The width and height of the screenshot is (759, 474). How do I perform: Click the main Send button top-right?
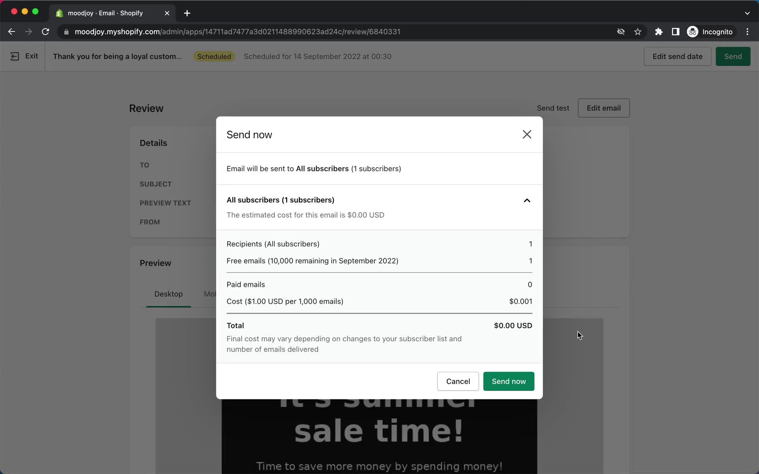(x=733, y=56)
